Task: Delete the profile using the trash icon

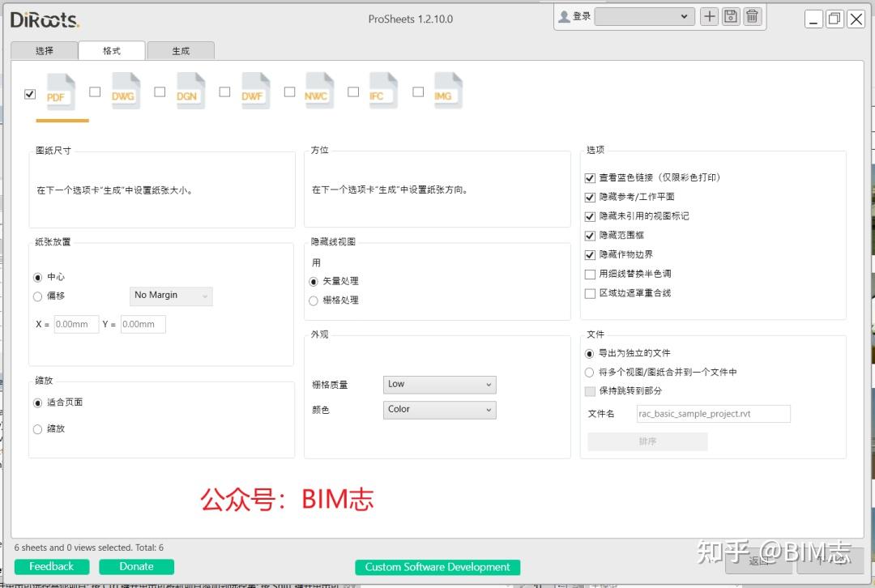Action: [752, 16]
